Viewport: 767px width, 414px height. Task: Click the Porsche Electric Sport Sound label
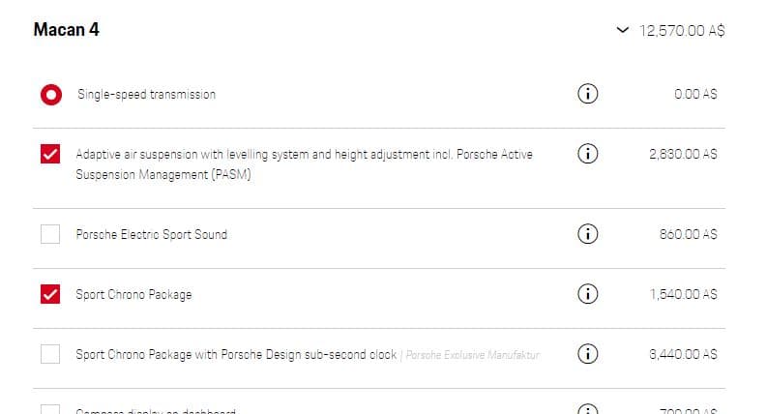152,234
